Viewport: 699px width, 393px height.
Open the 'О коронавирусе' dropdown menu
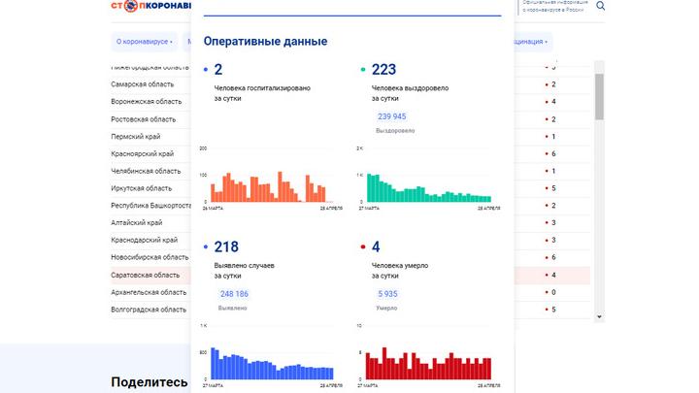144,42
